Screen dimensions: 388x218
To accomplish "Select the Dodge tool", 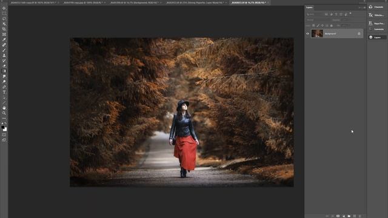I will [4, 82].
